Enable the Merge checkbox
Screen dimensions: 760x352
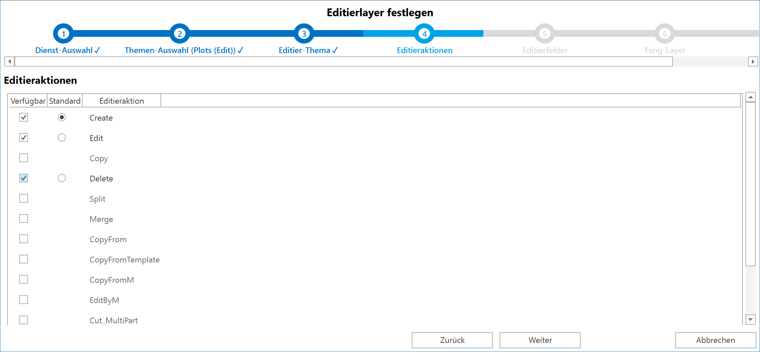click(23, 219)
